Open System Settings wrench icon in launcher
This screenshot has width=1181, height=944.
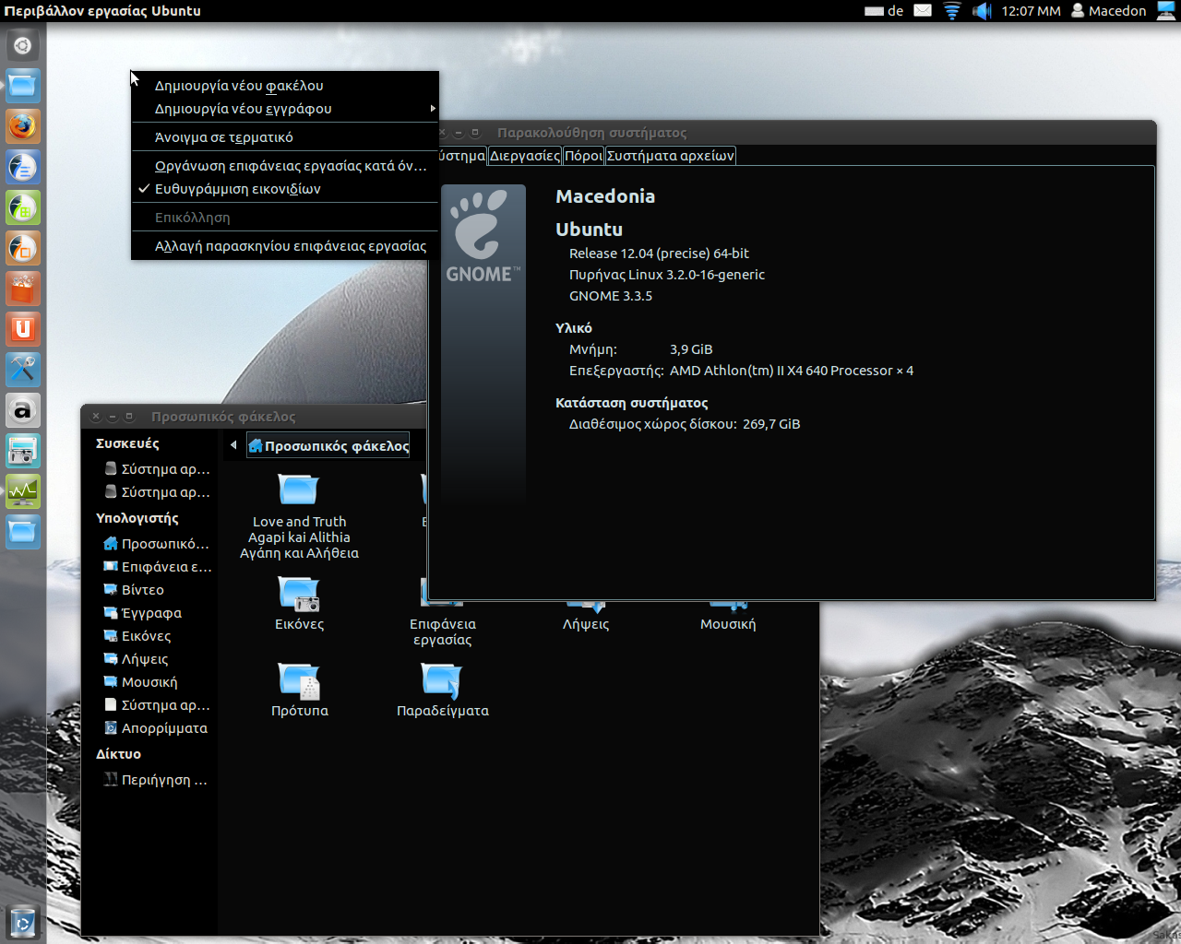pyautogui.click(x=23, y=371)
